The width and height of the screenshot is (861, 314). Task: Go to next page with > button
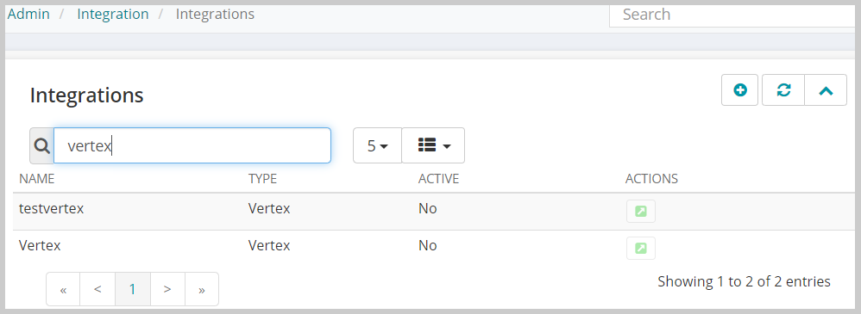click(167, 289)
